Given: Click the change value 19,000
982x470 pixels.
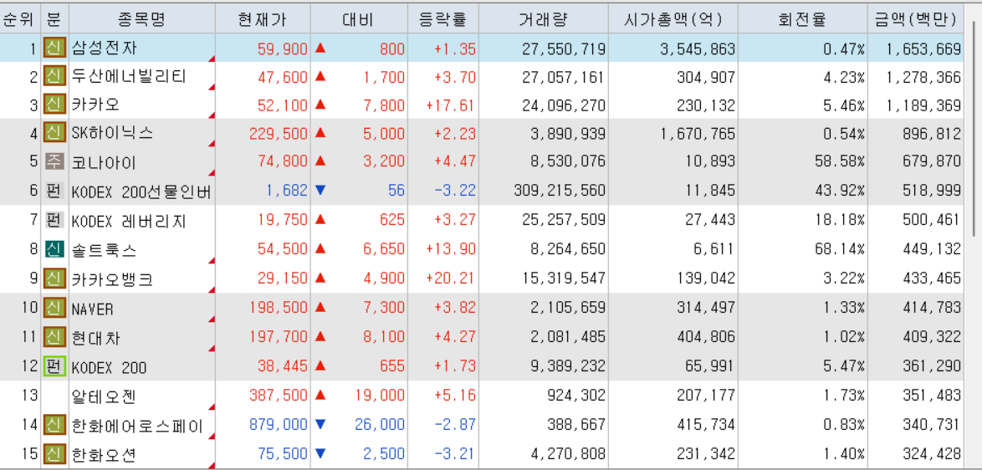Looking at the screenshot, I should [380, 396].
